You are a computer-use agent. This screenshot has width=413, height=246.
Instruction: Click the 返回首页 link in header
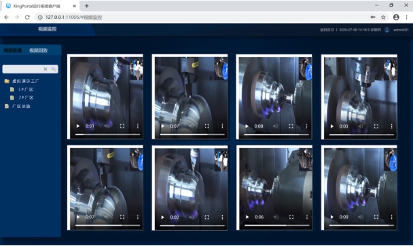click(x=327, y=30)
